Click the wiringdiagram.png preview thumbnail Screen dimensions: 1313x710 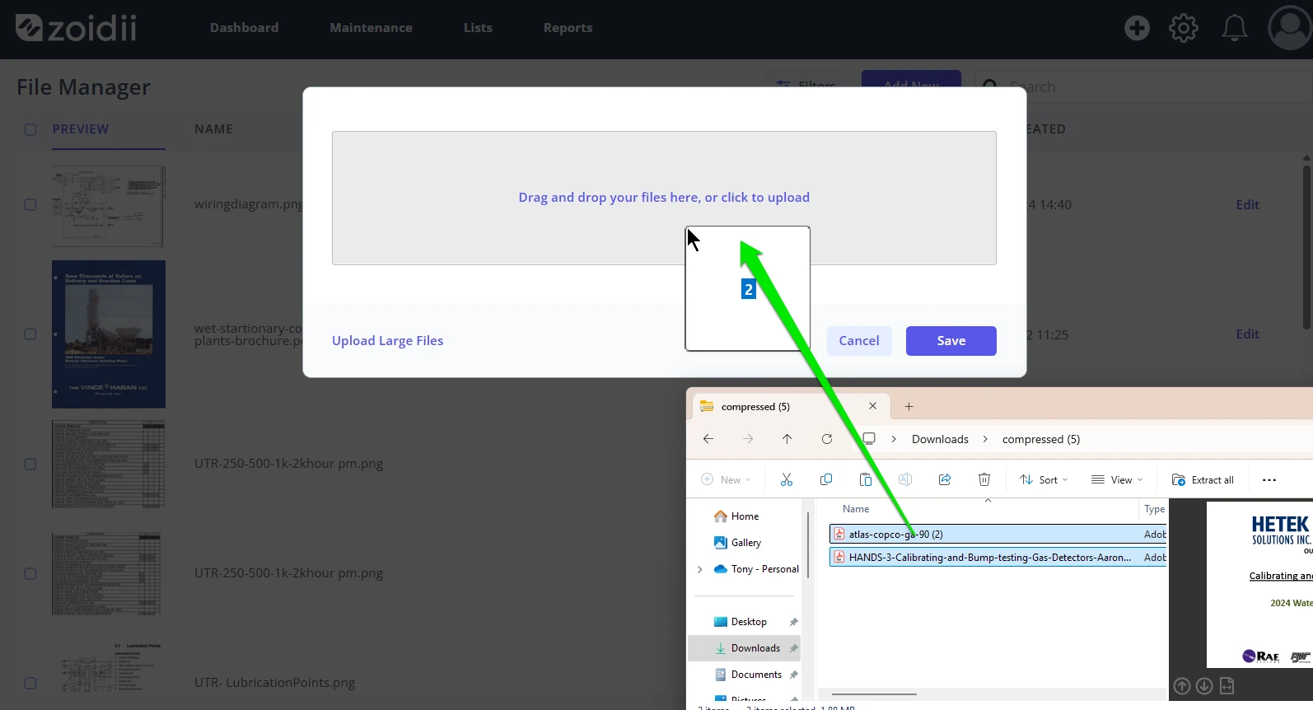click(108, 206)
